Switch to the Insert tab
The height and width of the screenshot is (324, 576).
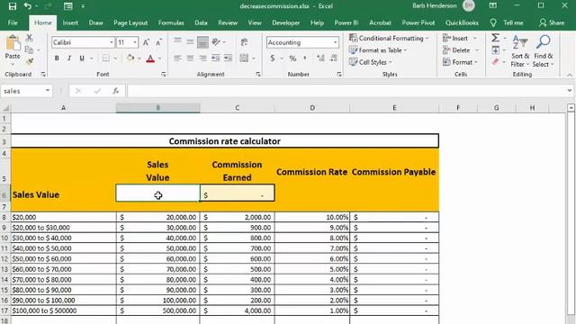click(70, 22)
